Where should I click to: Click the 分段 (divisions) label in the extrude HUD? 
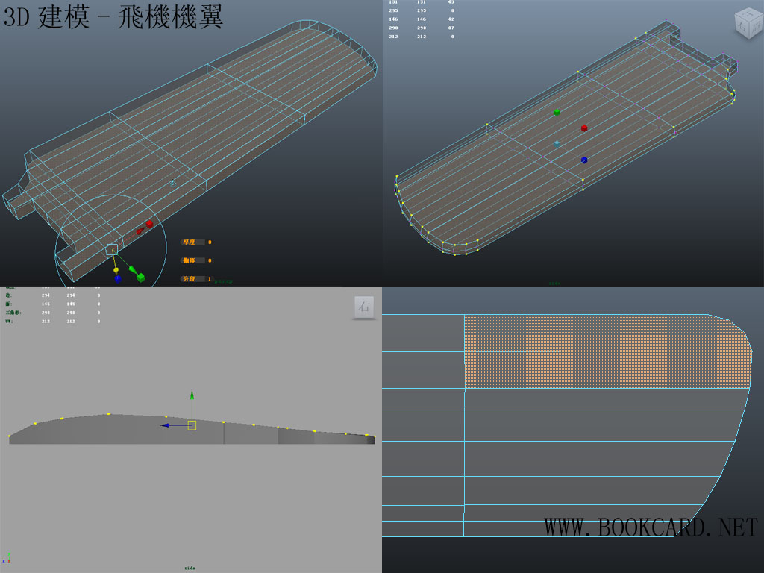[192, 278]
